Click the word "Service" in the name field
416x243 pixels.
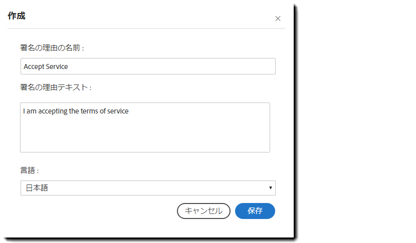coord(57,66)
